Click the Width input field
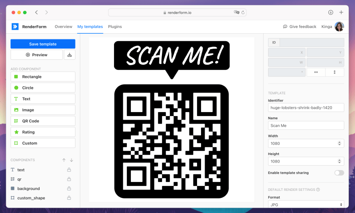 click(306, 143)
